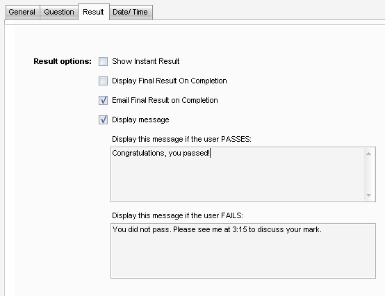
Task: Click the PASSES message scrollbar track
Action: point(368,174)
